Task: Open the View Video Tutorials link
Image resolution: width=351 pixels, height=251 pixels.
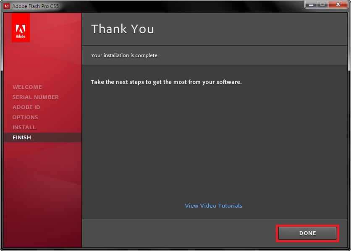Action: pos(214,206)
